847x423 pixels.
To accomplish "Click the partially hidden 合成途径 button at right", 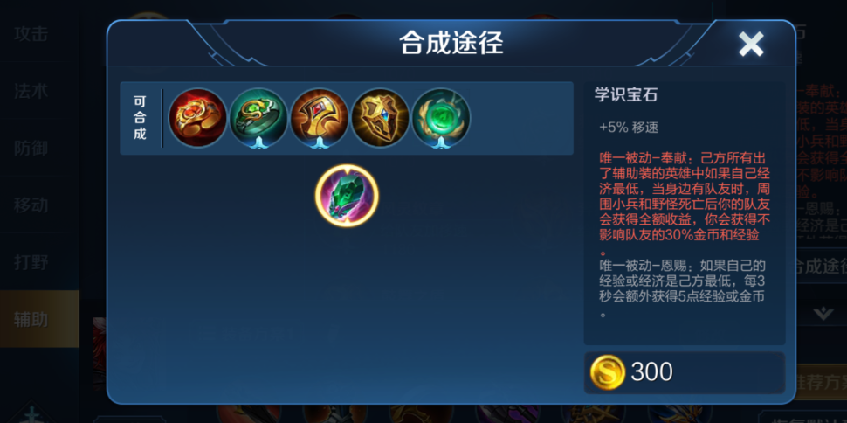I will [x=821, y=267].
